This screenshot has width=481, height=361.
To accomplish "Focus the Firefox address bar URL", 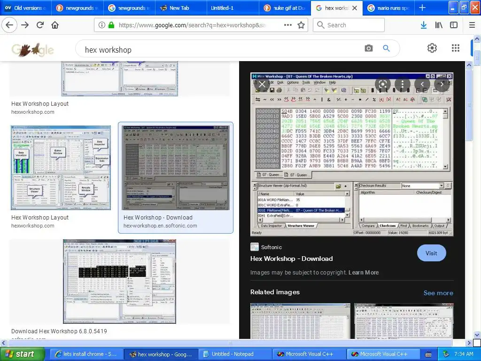I will (x=192, y=25).
